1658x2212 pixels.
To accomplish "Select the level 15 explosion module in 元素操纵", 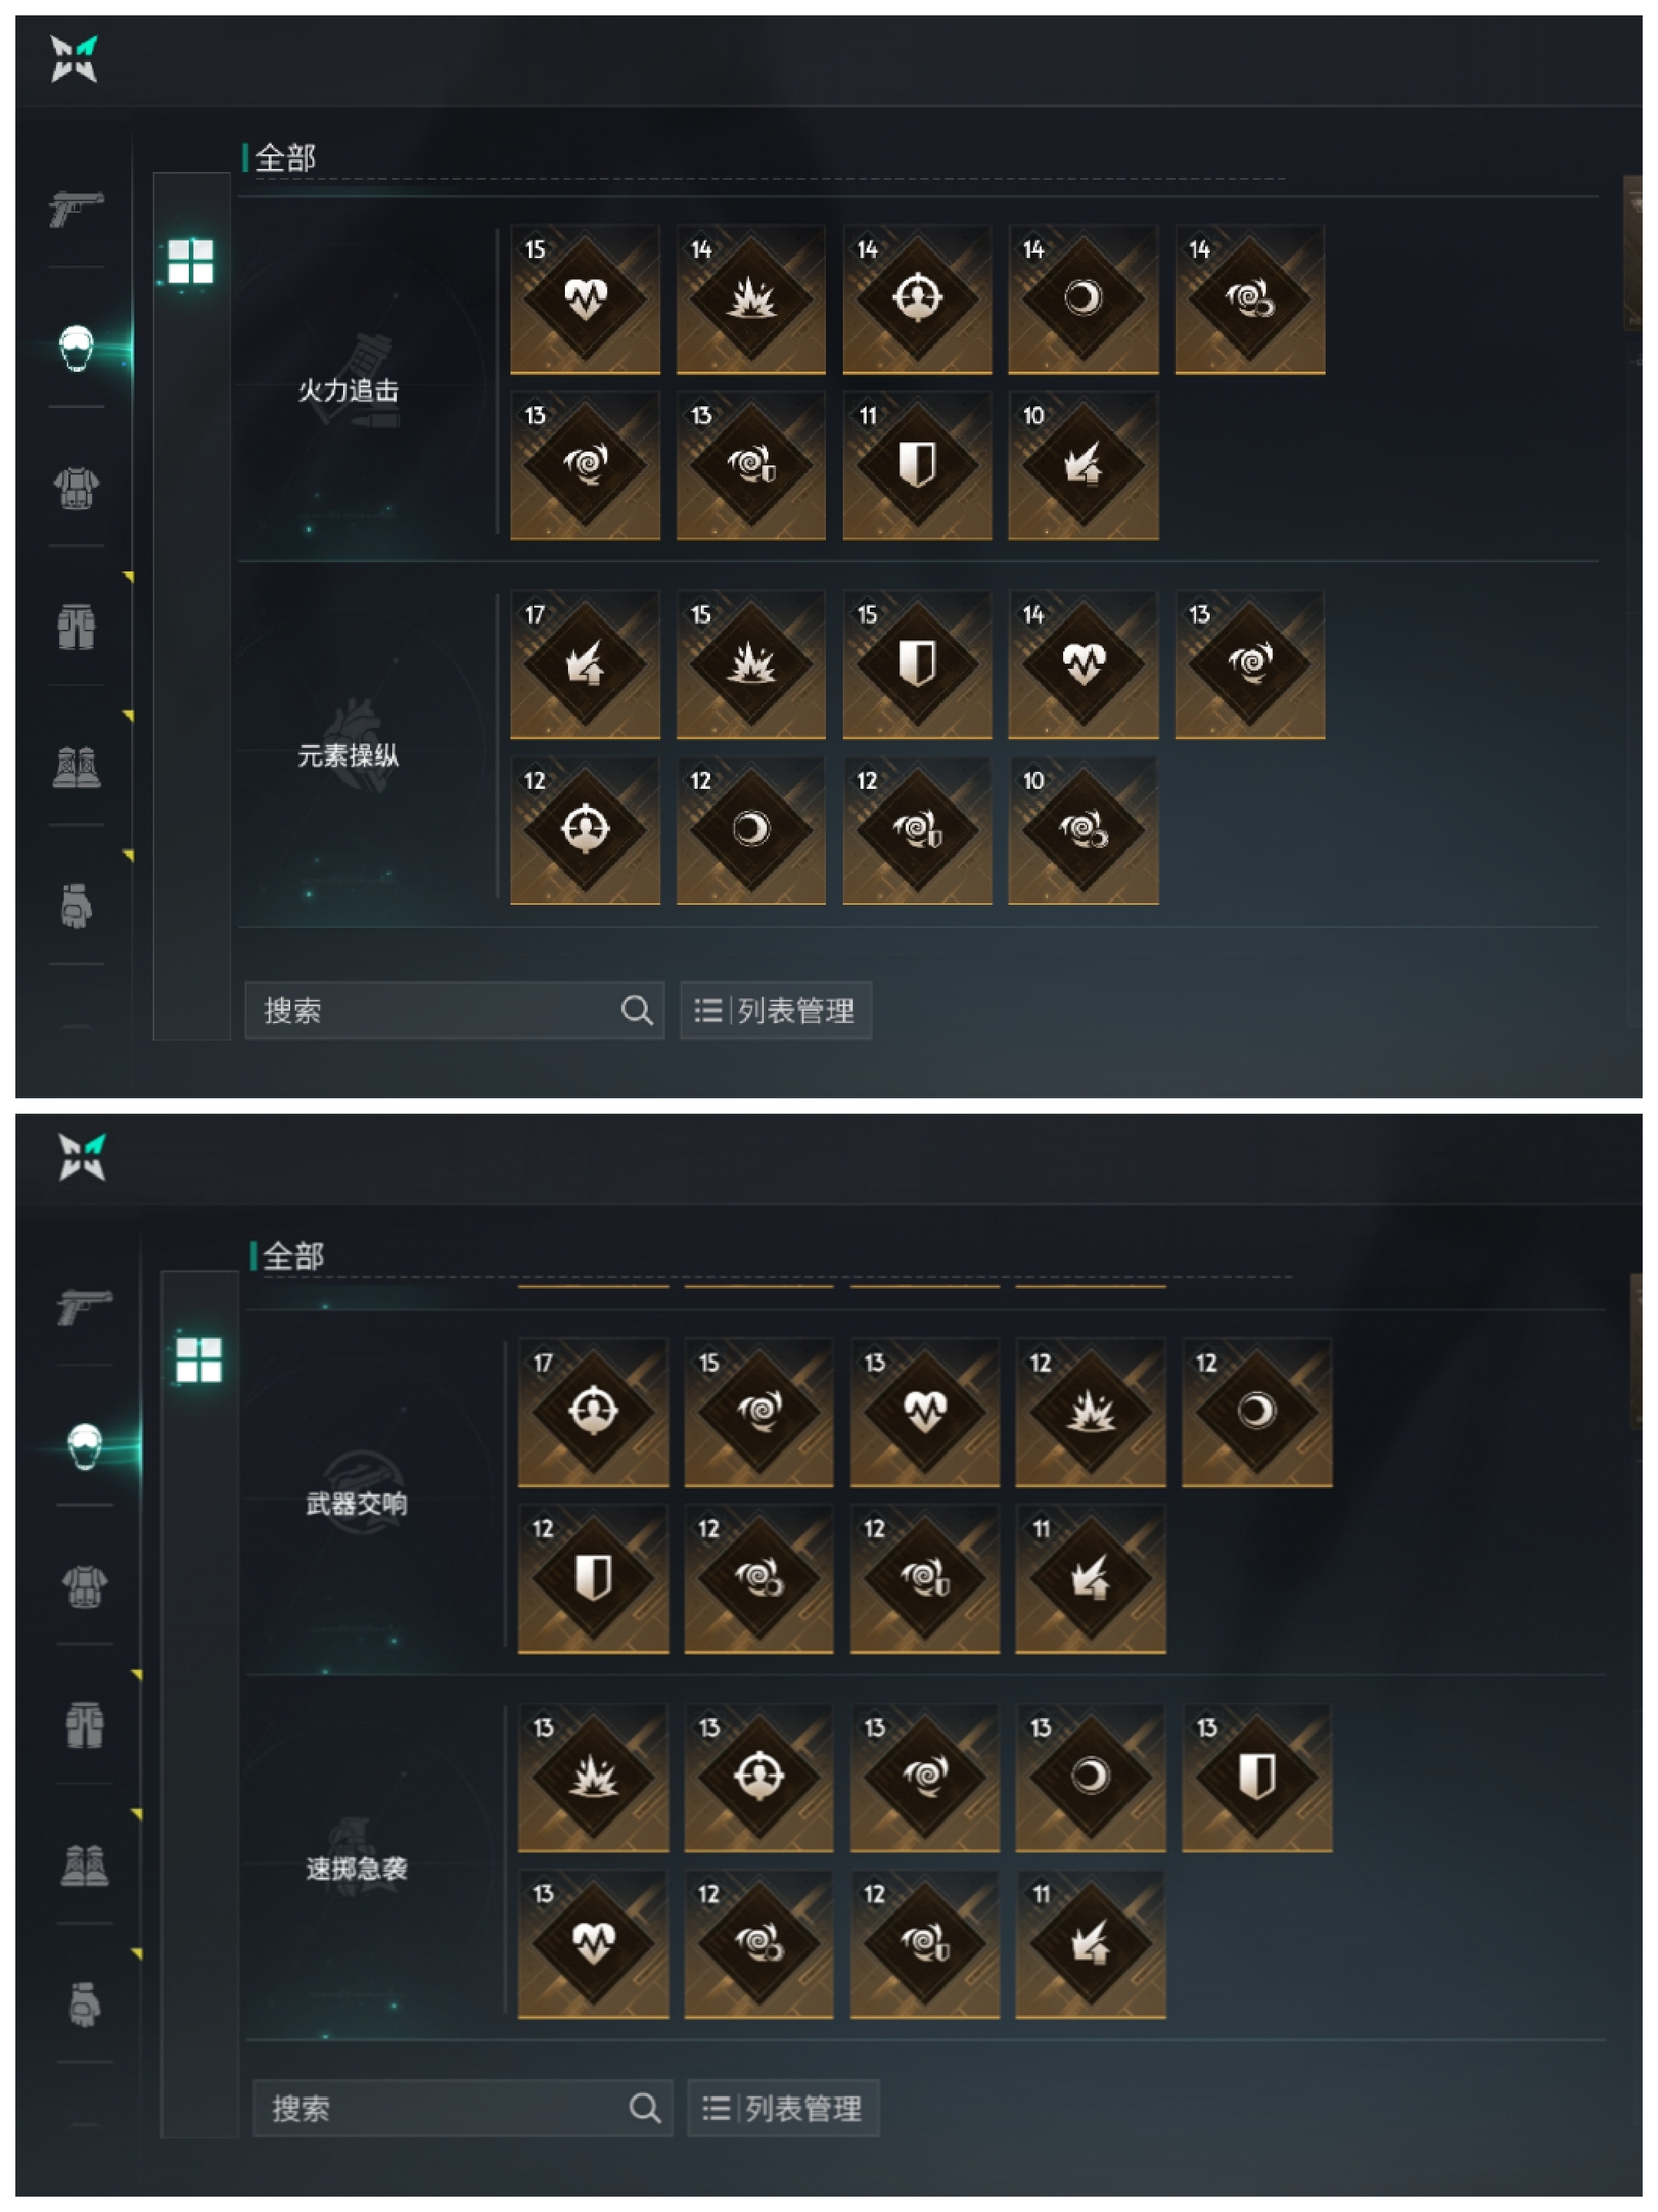I will pyautogui.click(x=751, y=664).
